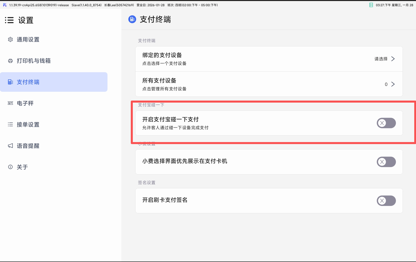416x262 pixels.
Task: Click the megaphone icon for 语音提醒
Action: pos(10,146)
